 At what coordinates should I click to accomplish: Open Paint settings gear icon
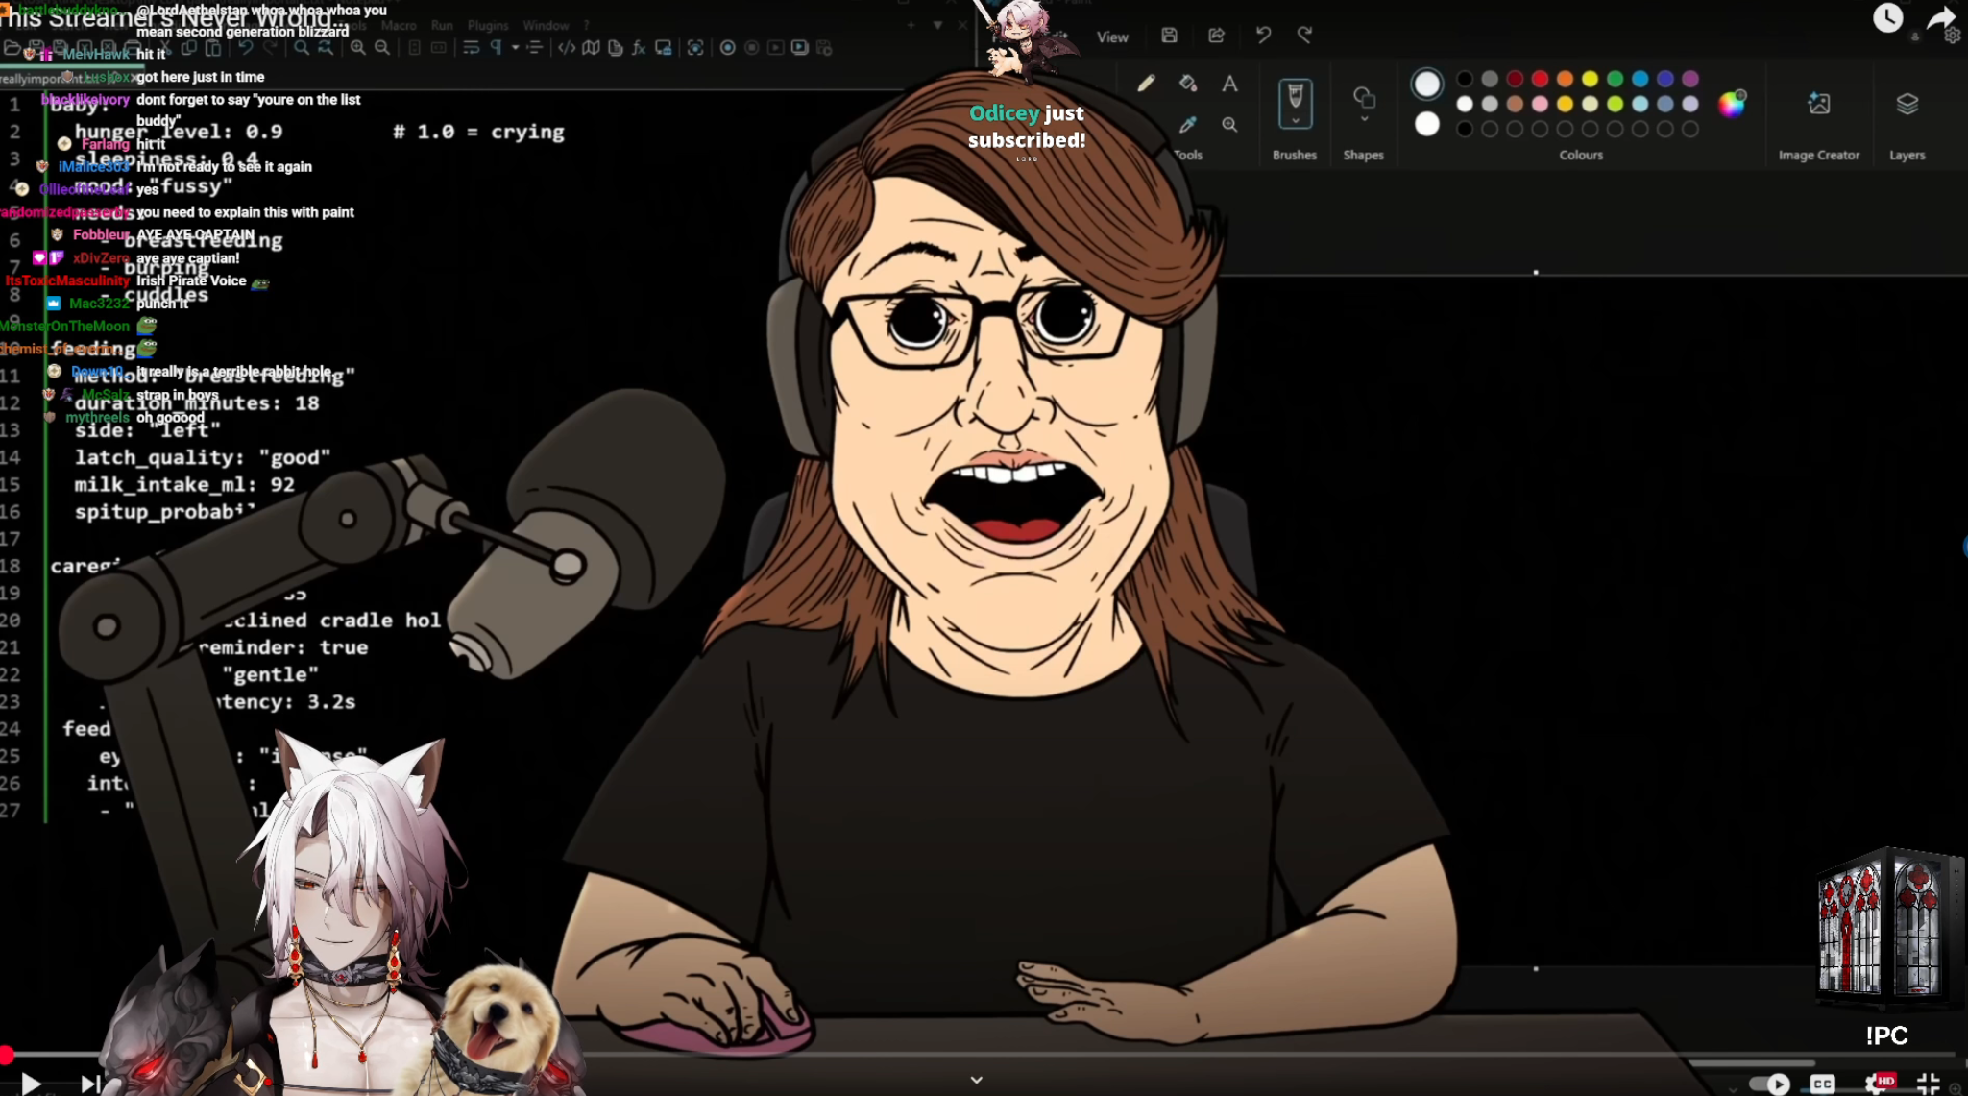[1953, 37]
